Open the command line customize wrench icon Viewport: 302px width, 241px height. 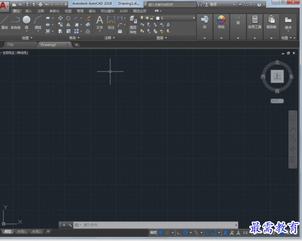click(70, 225)
